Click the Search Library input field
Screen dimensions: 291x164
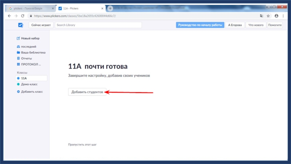tap(98, 25)
